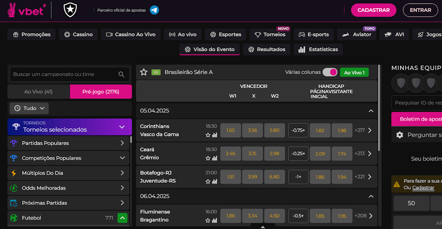Switch to Resultados tab
Screen dimensions: 442x229
(266, 49)
